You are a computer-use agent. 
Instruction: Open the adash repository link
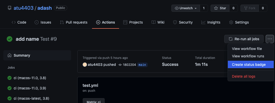pyautogui.click(x=45, y=8)
